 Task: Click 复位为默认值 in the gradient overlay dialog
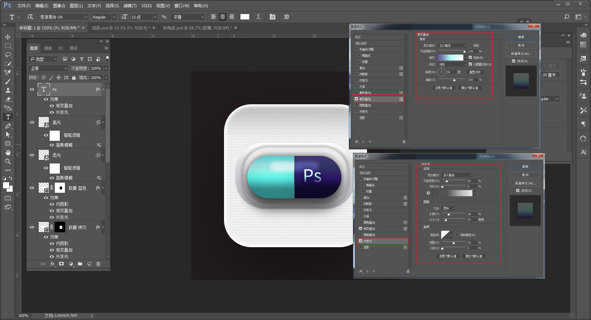(470, 88)
